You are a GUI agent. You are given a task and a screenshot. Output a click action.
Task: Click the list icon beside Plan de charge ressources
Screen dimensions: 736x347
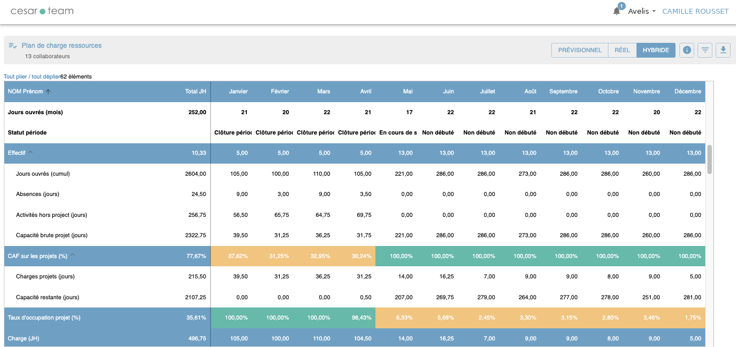click(13, 46)
